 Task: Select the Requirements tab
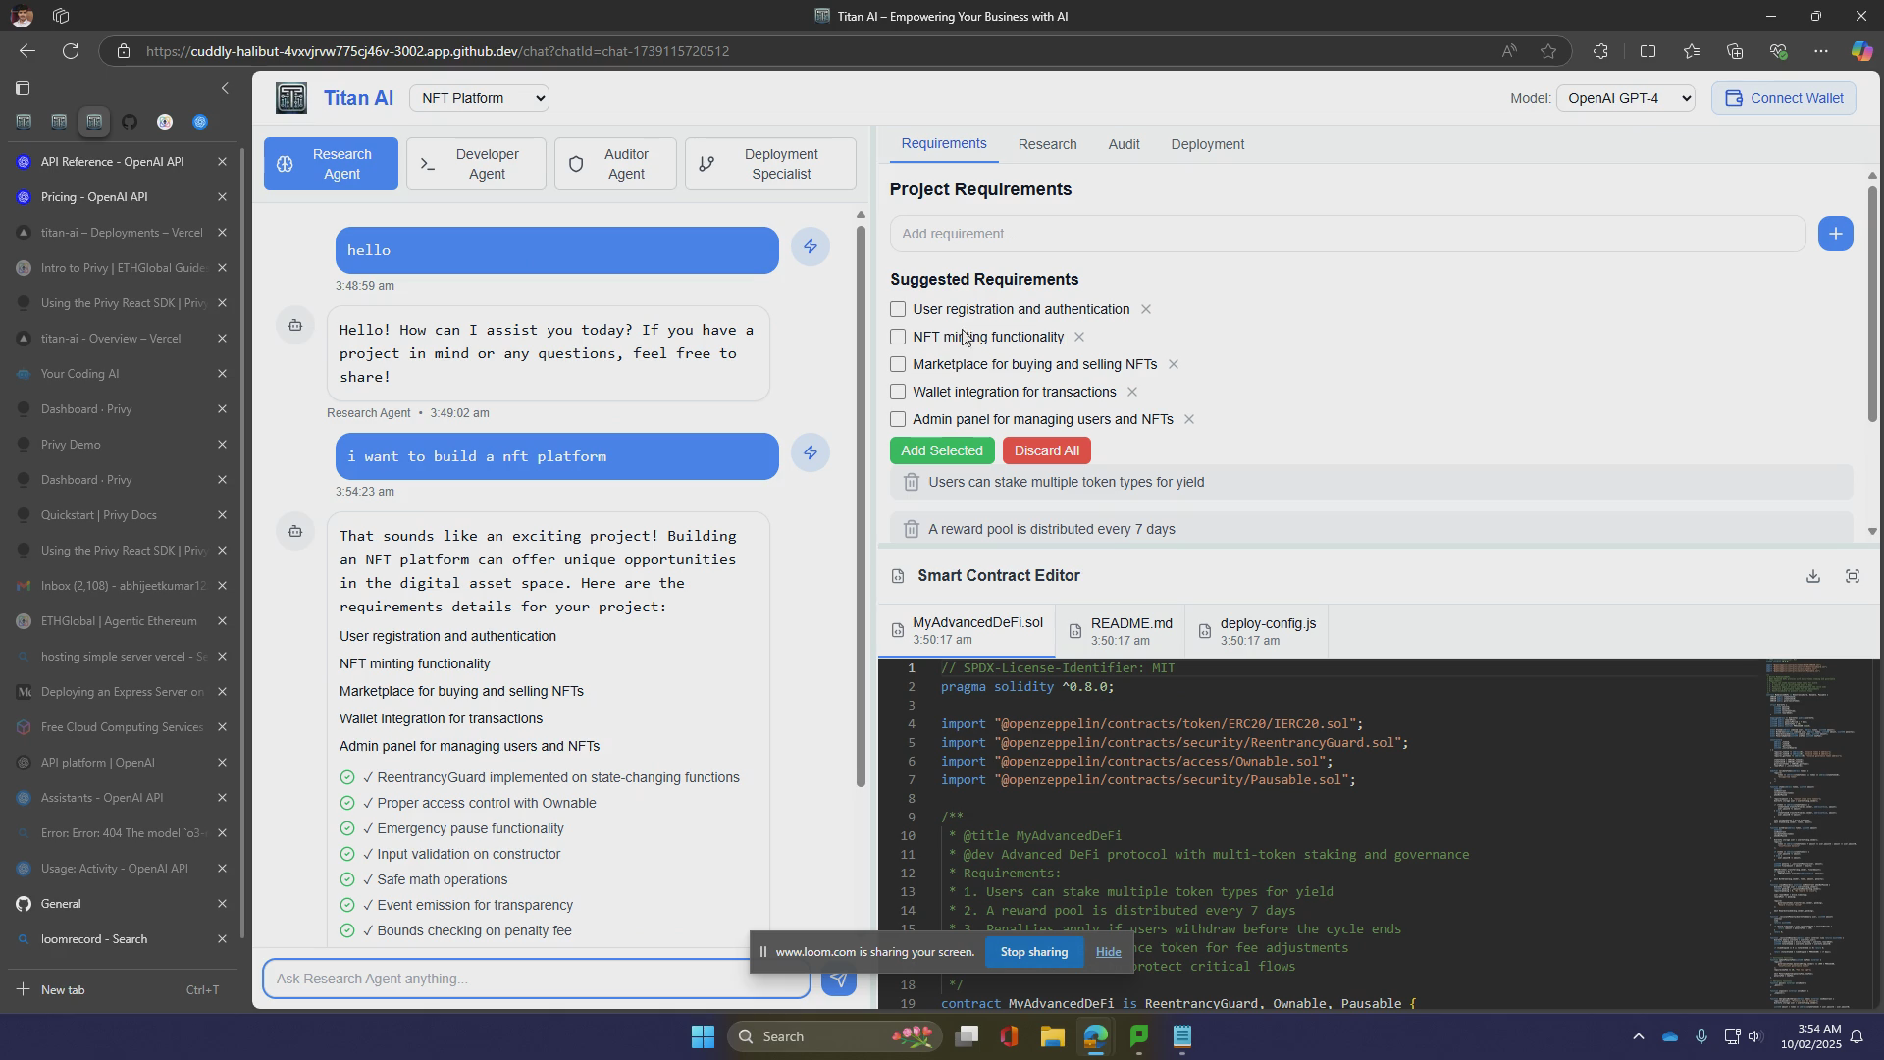coord(943,144)
